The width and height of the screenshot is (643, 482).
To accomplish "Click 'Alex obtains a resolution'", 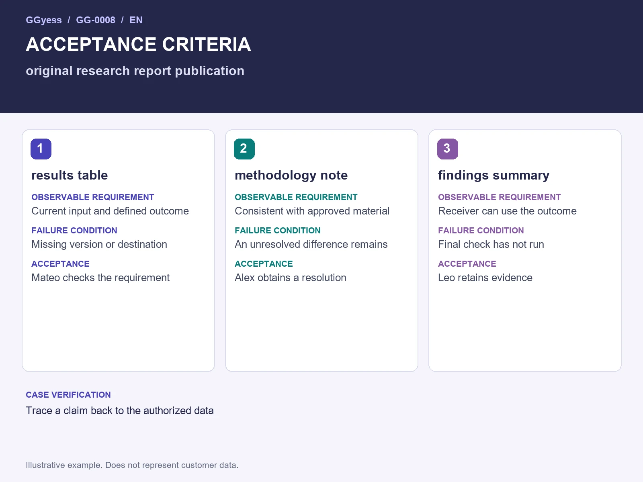I will pos(291,278).
